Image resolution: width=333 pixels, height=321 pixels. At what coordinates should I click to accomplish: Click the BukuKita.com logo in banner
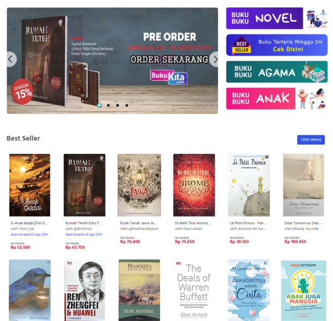point(169,78)
